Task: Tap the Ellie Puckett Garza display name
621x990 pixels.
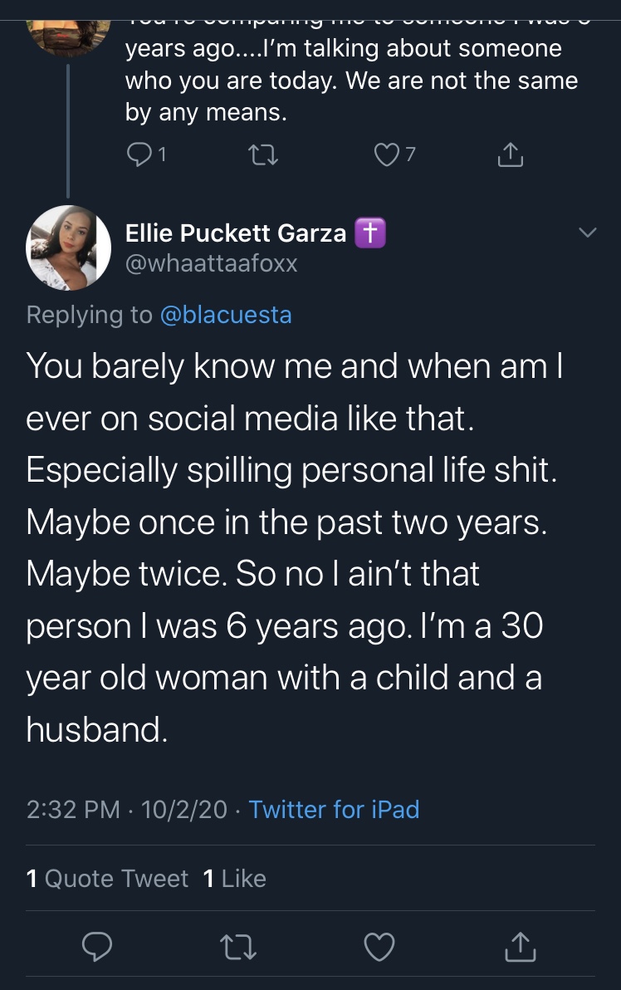Action: (x=236, y=233)
